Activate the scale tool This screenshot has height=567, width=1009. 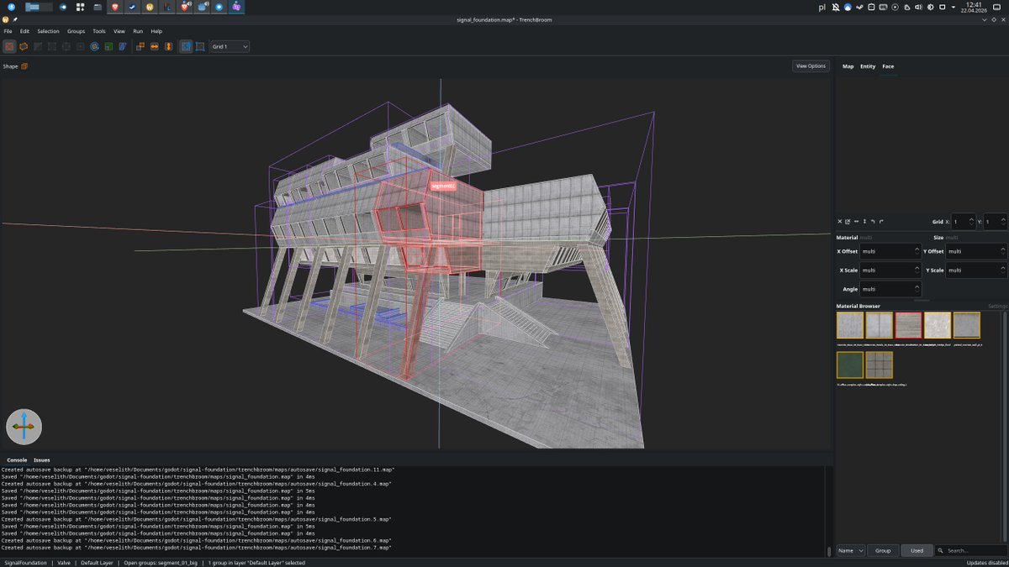[x=108, y=46]
